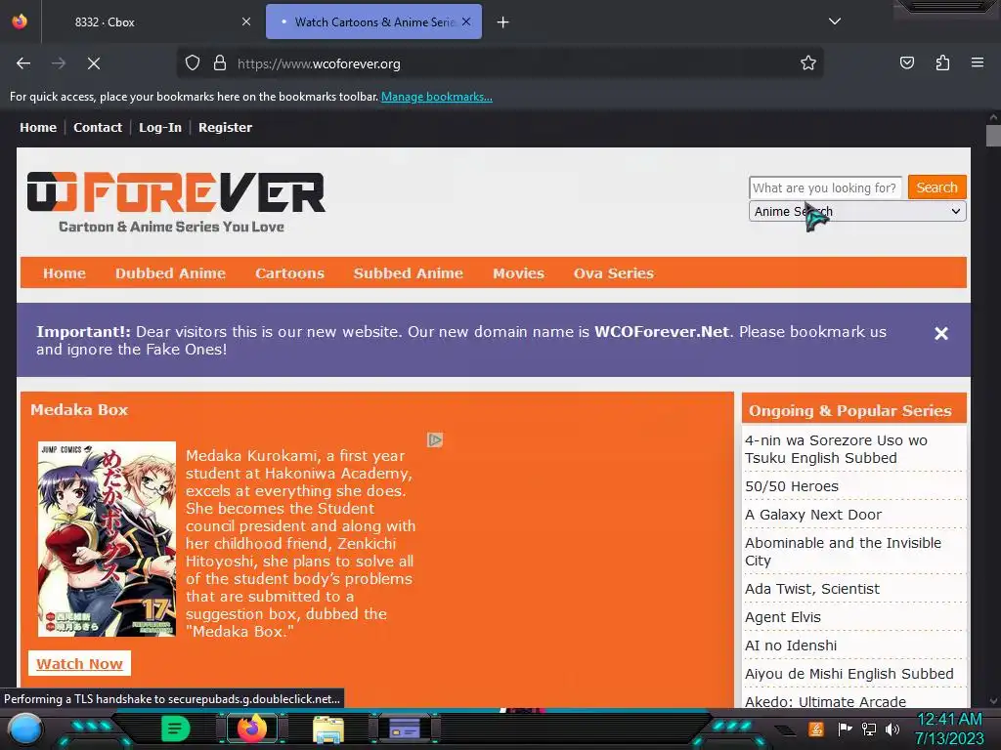Click the Firefox logo in the tab bar

pyautogui.click(x=20, y=21)
